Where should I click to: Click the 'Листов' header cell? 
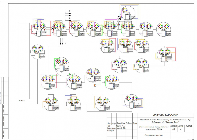[189, 126]
